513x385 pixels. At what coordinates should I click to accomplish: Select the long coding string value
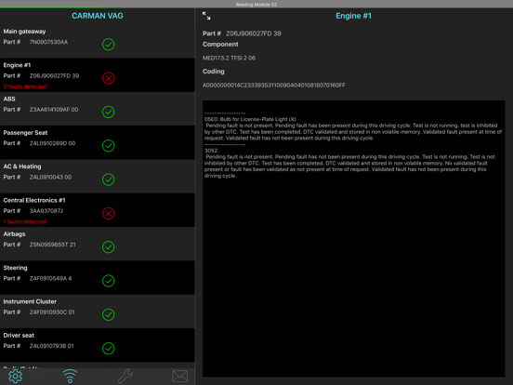click(x=274, y=86)
